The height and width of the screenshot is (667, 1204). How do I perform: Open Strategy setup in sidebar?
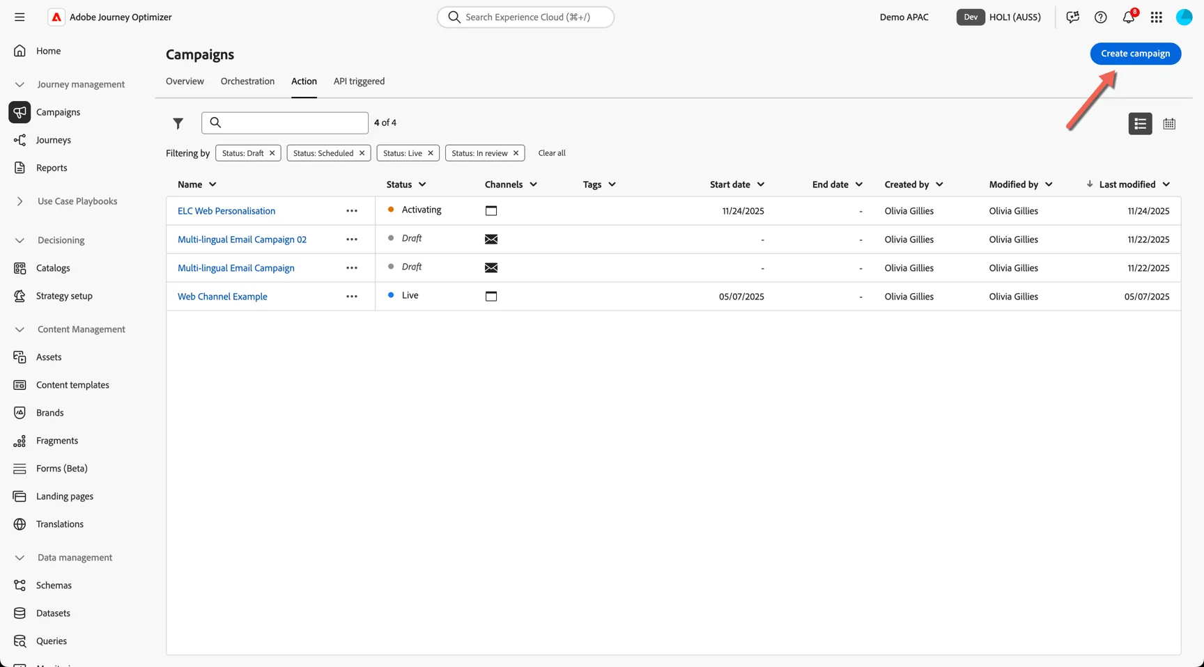click(64, 296)
